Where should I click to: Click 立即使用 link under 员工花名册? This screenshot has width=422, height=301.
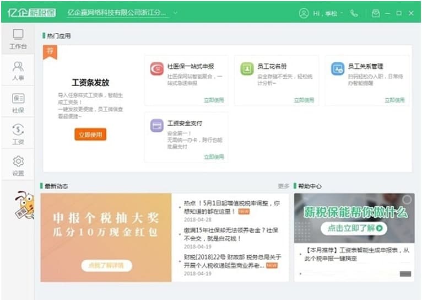(304, 100)
